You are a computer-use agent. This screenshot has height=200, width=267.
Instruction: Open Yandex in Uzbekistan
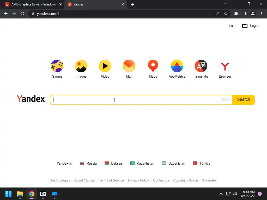(173, 163)
